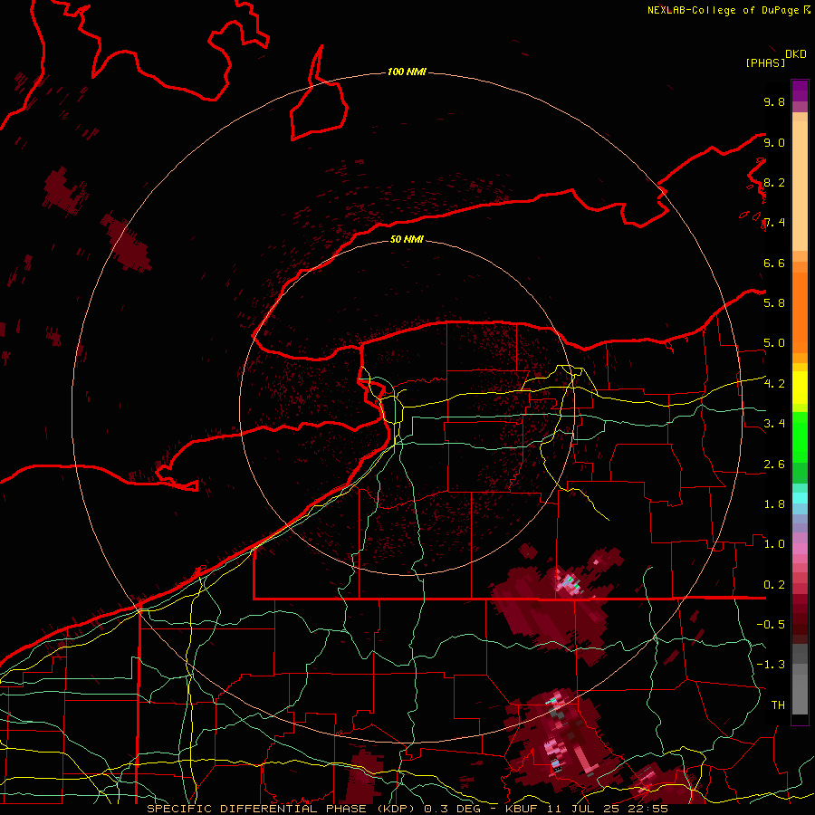Viewport: 815px width, 815px height.
Task: Click the 7.4 value on the scale
Action: pos(774,223)
